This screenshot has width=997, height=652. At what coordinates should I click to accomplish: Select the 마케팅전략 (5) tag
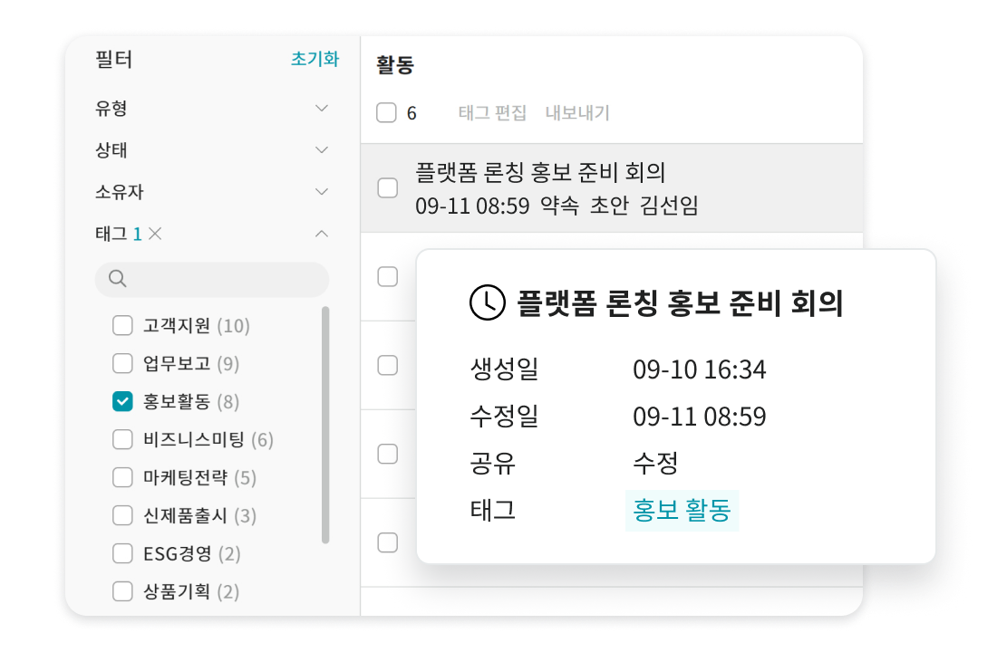122,477
